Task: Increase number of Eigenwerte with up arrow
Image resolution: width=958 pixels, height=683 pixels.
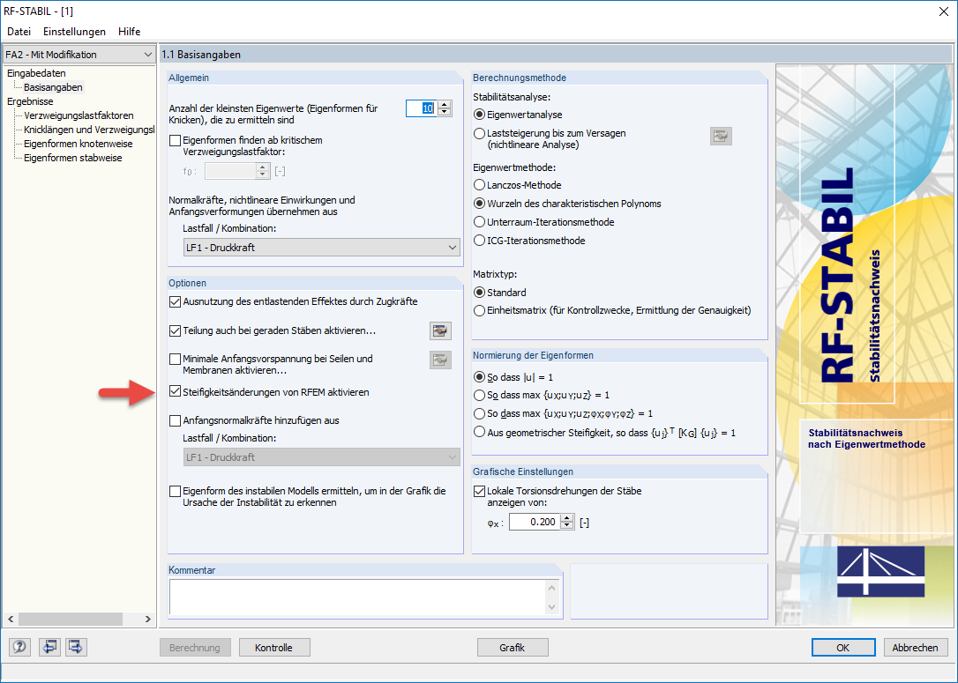Action: pos(445,104)
